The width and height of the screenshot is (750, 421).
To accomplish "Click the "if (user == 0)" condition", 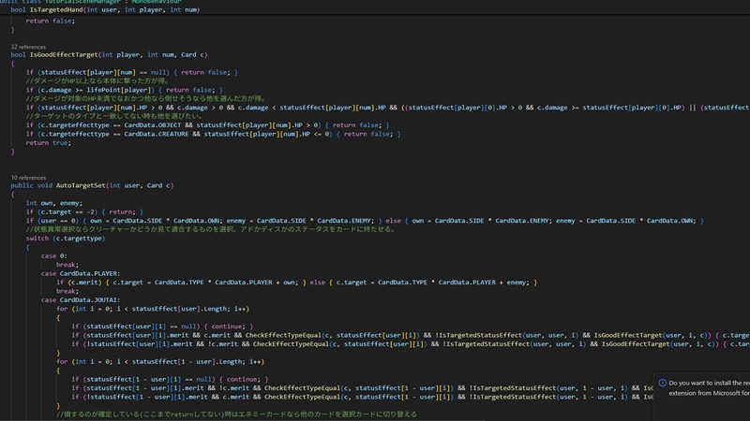I will coord(52,221).
